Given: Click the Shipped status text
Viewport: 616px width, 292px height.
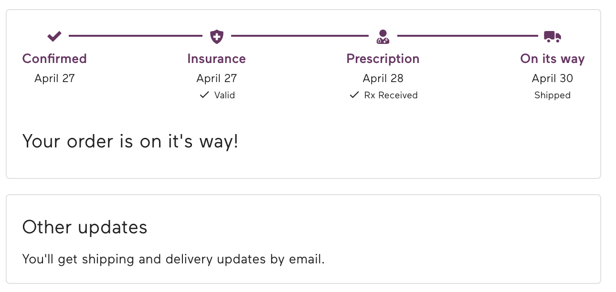Looking at the screenshot, I should pos(552,95).
